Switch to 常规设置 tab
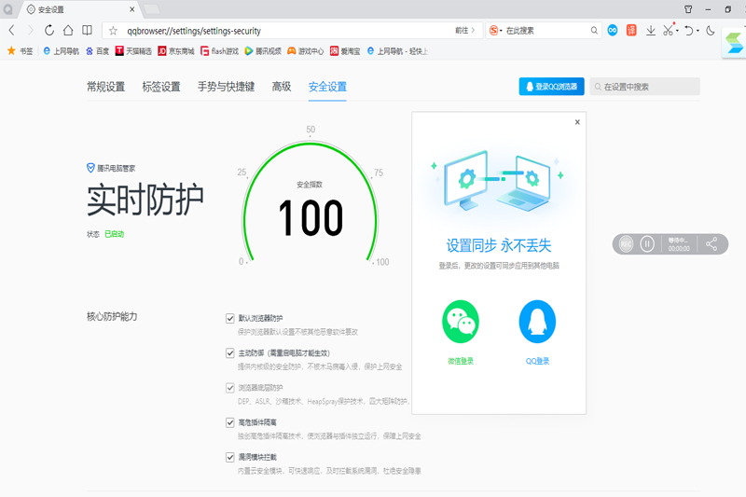This screenshot has height=497, width=746. [105, 87]
